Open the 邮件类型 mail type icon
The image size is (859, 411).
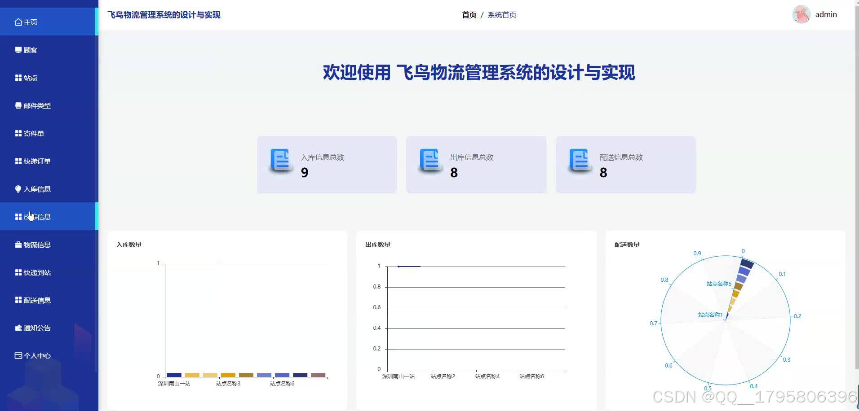(x=17, y=105)
